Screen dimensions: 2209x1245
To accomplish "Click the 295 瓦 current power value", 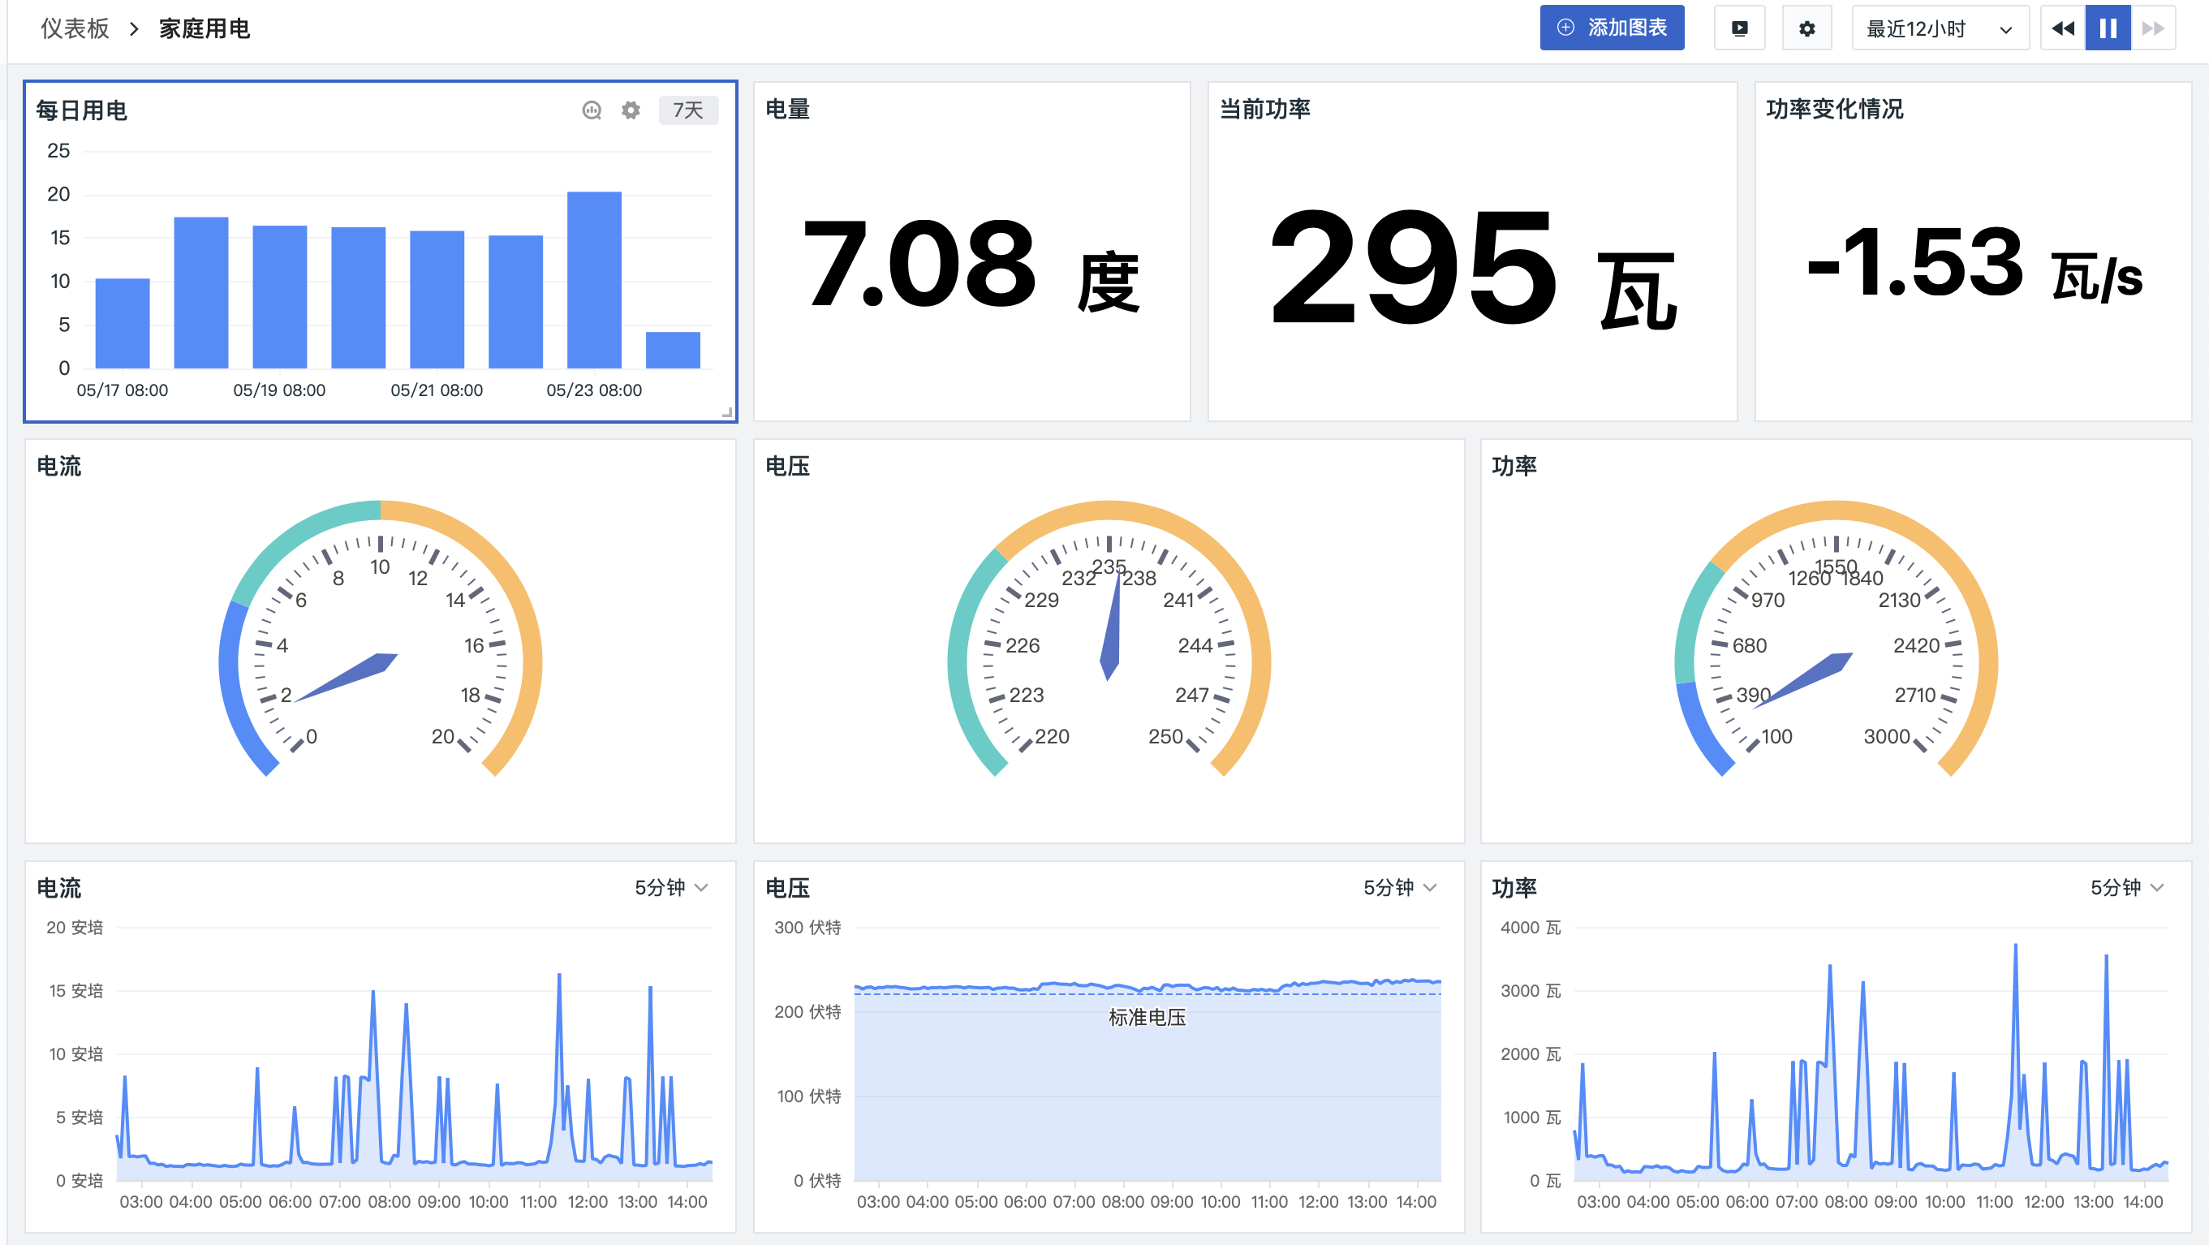I will coord(1473,269).
